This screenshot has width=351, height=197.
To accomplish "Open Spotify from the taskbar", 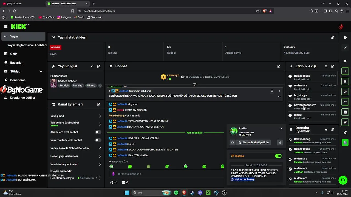I will point(176,193).
